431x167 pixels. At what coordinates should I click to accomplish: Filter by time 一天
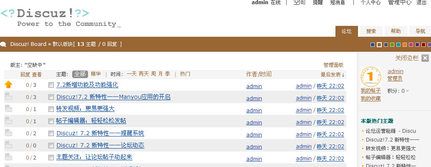point(131,74)
